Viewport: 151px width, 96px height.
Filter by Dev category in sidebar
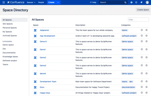tap(4, 49)
